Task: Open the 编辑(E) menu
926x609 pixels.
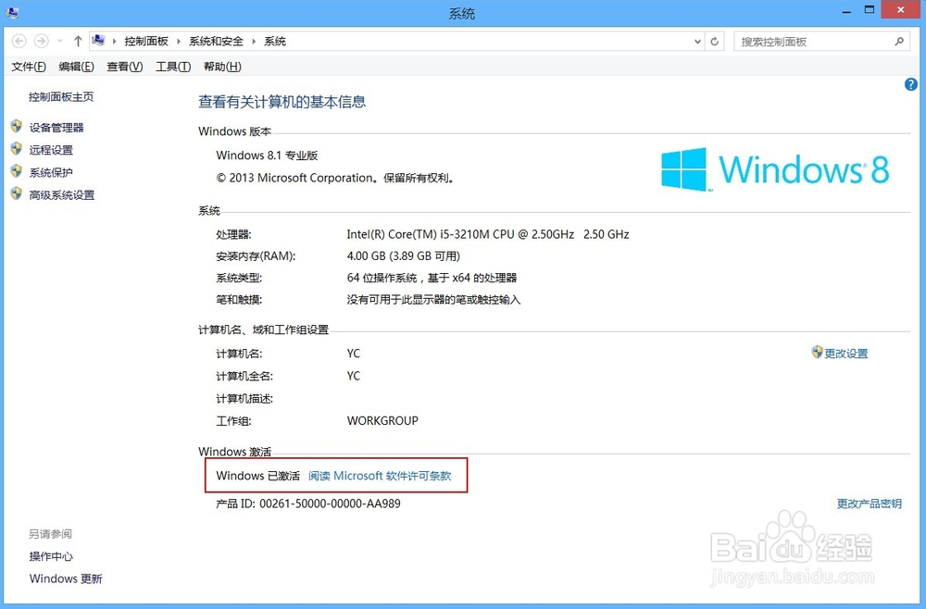Action: (76, 67)
